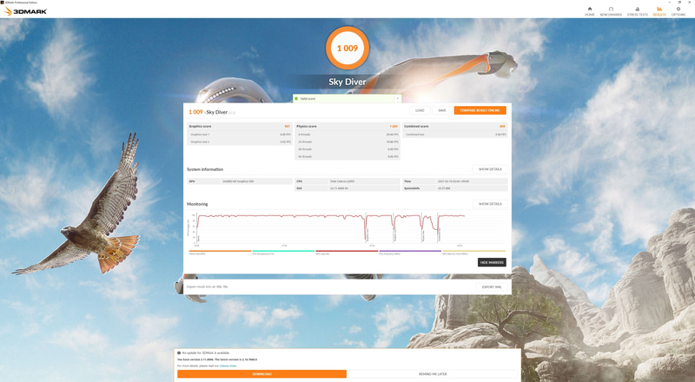Viewport: 695px width, 382px height.
Task: Select the Results tab
Action: pos(659,11)
